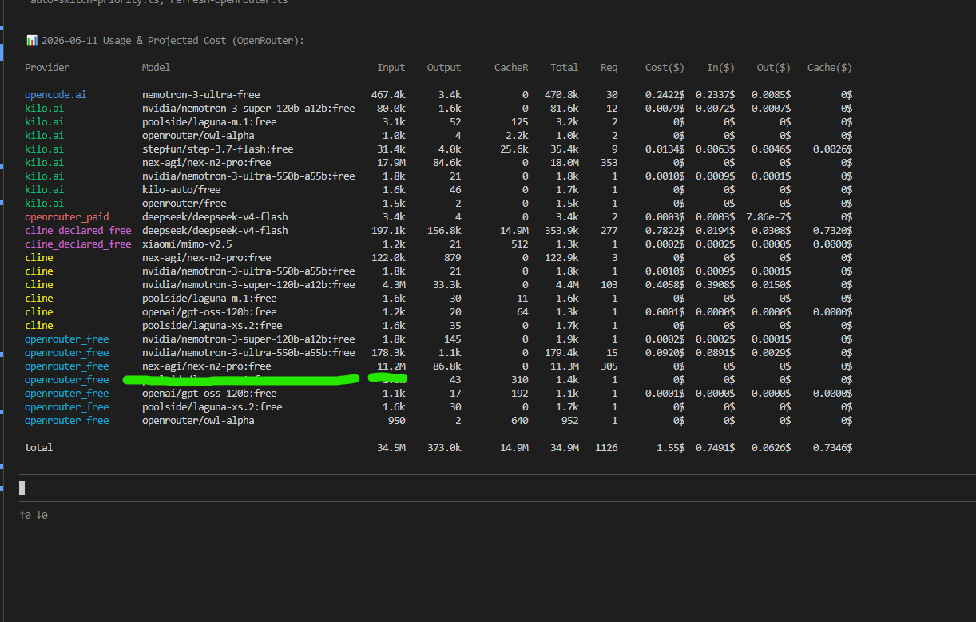Screen dimensions: 976x622
Task: Click the '373.0k' total output value
Action: click(x=444, y=448)
